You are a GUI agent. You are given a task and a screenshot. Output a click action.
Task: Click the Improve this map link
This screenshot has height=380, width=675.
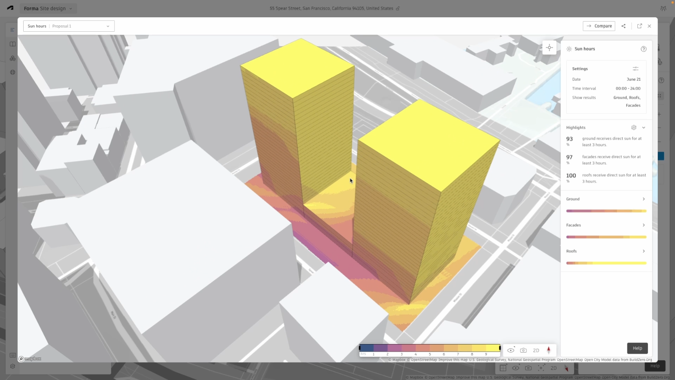pyautogui.click(x=453, y=360)
